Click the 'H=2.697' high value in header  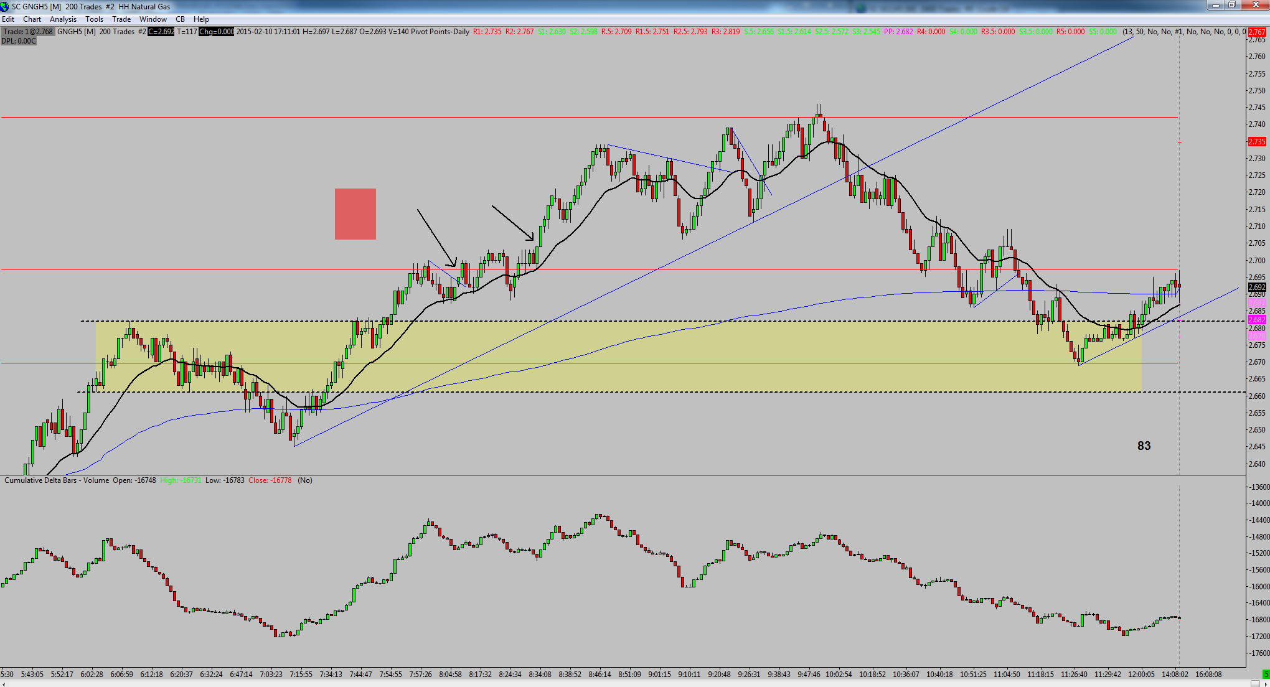316,32
